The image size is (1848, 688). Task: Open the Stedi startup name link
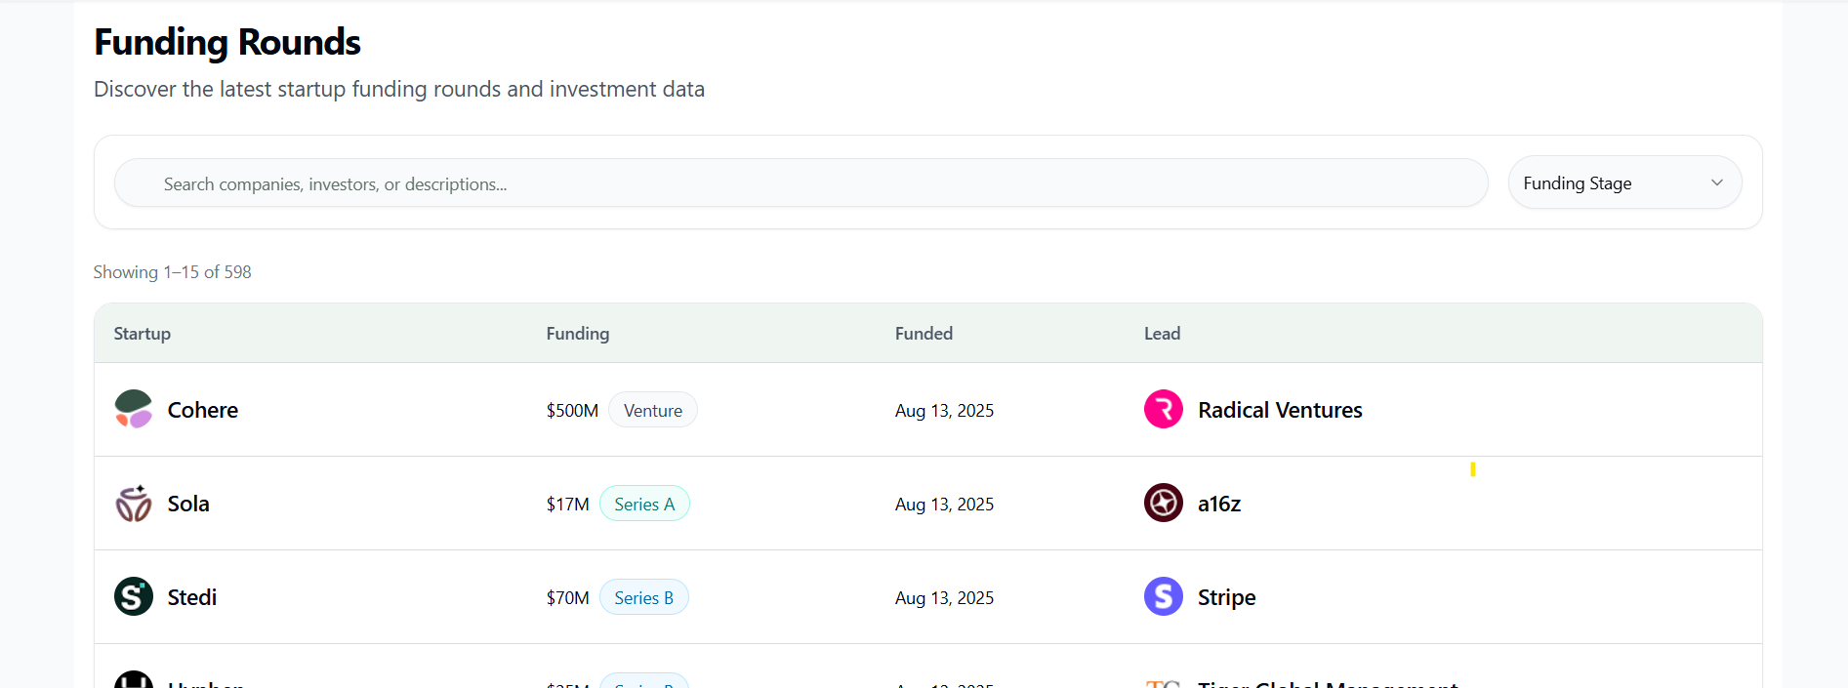coord(192,597)
